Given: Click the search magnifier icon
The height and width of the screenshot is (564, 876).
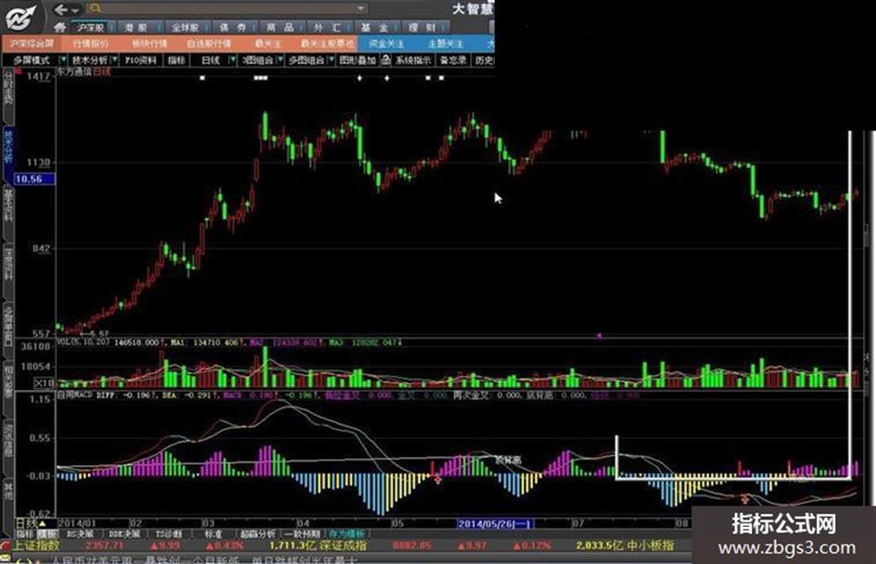Looking at the screenshot, I should point(95,7).
